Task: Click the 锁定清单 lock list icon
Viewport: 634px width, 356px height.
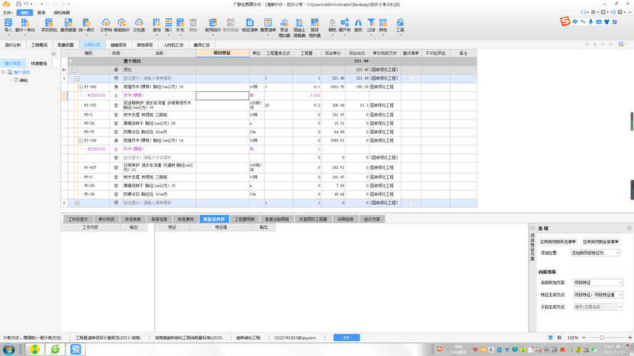Action: (x=250, y=25)
